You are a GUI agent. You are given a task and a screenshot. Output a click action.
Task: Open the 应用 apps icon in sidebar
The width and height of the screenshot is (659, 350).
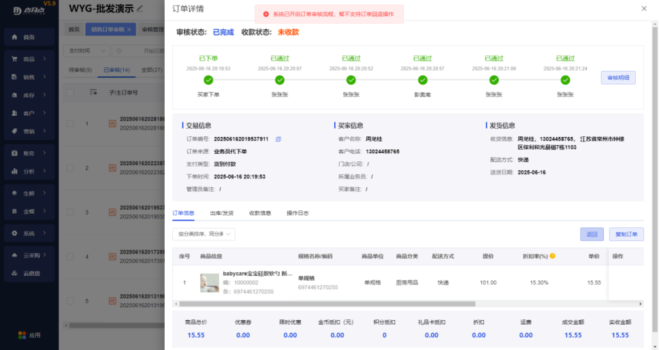click(x=29, y=335)
